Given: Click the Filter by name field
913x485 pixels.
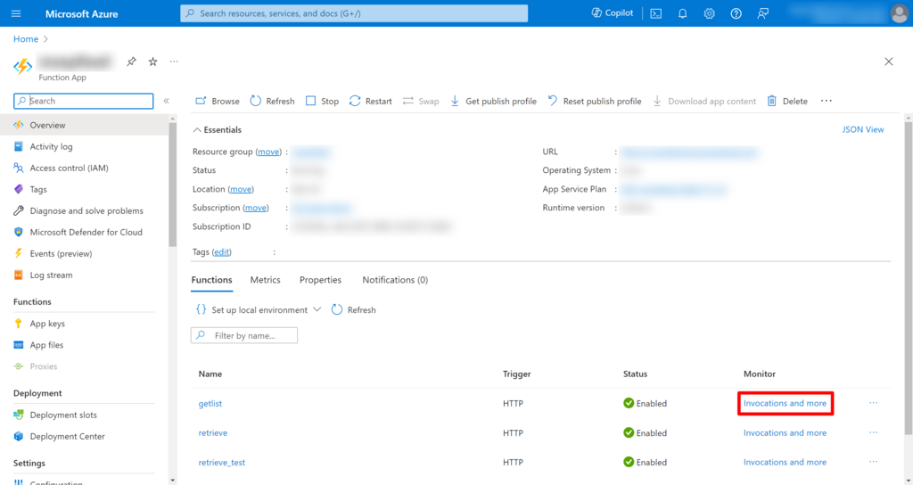Looking at the screenshot, I should (244, 335).
